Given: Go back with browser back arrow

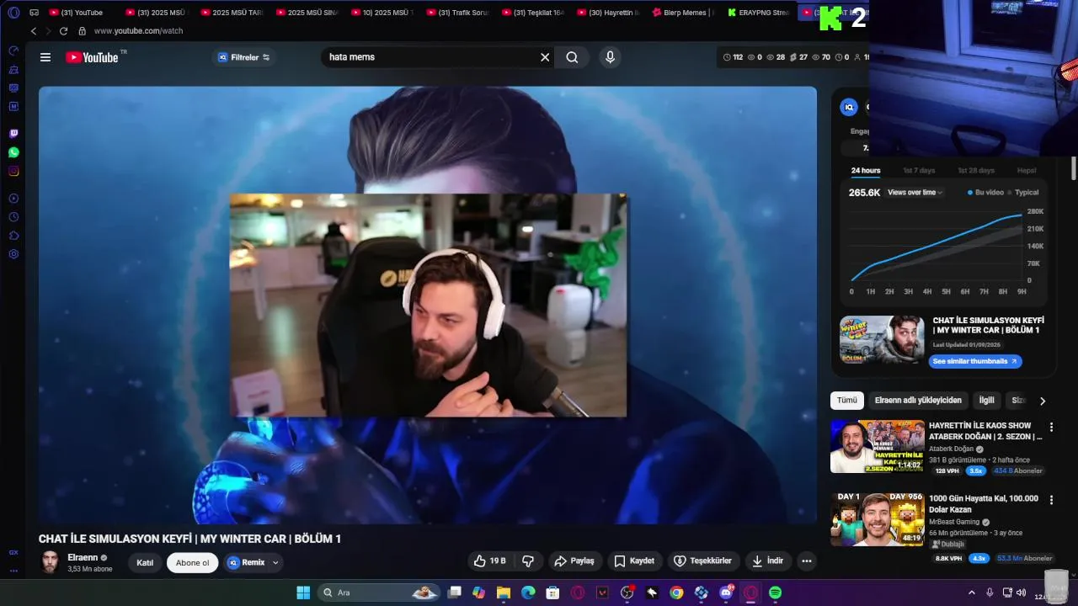Looking at the screenshot, I should 34,31.
